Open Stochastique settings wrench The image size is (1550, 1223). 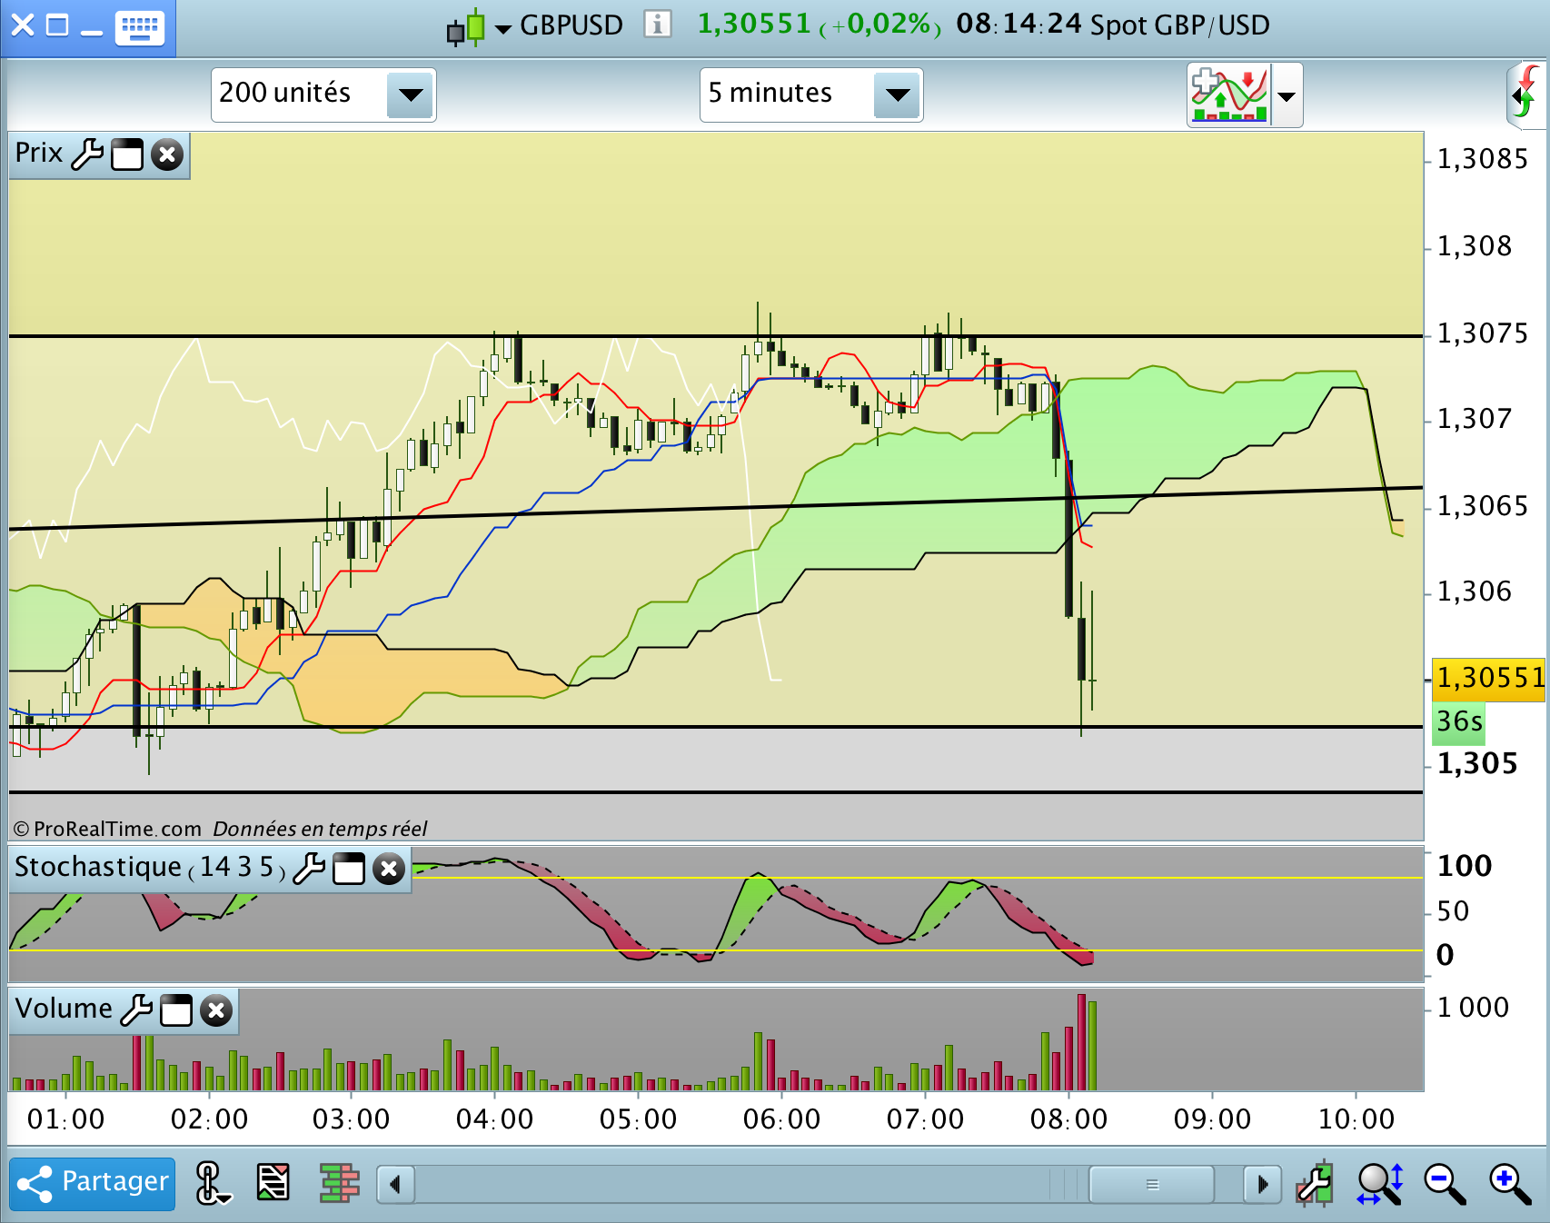(x=309, y=869)
